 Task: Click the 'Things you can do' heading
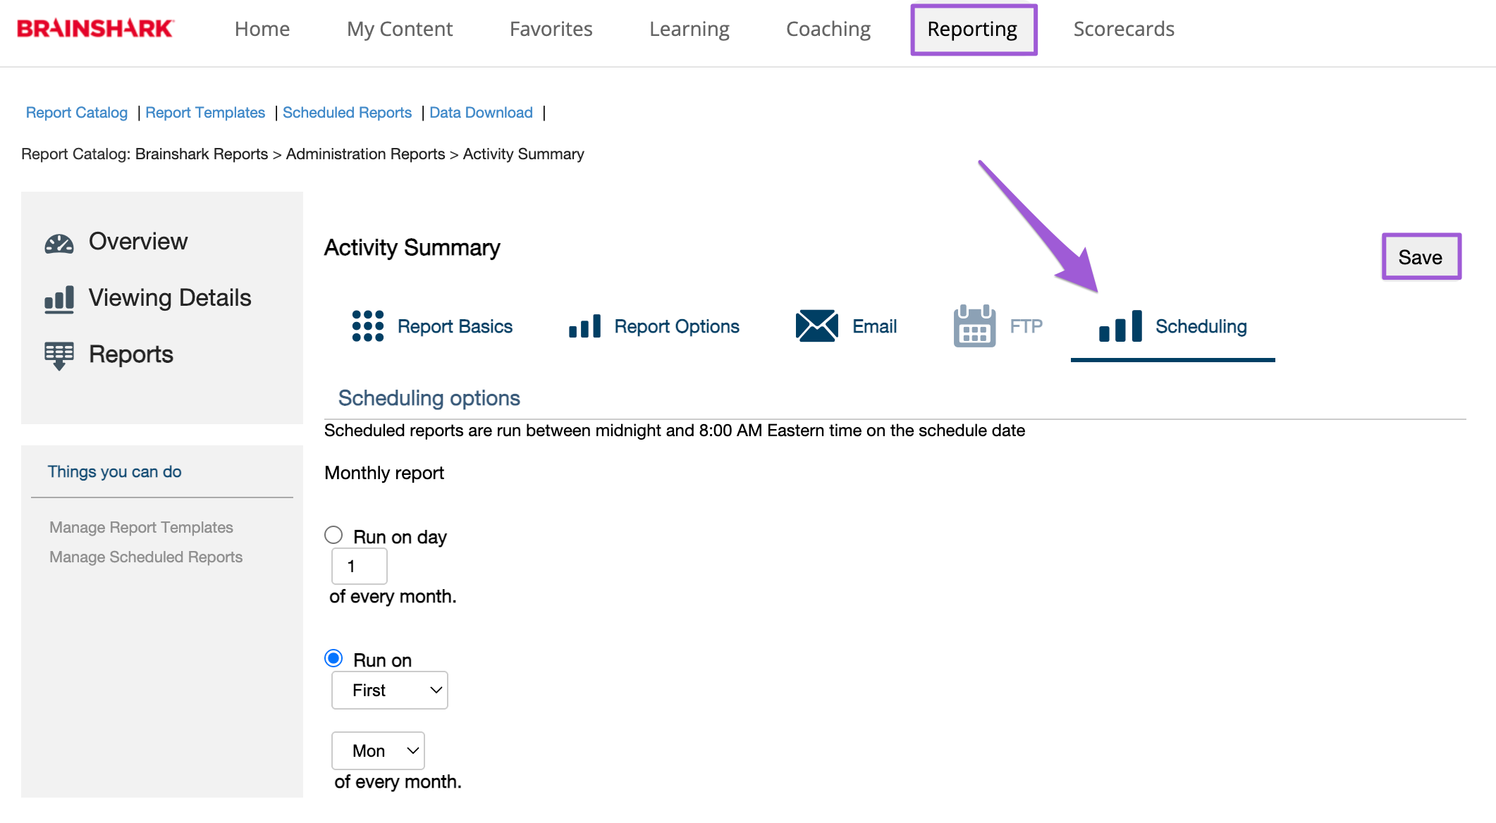(115, 472)
